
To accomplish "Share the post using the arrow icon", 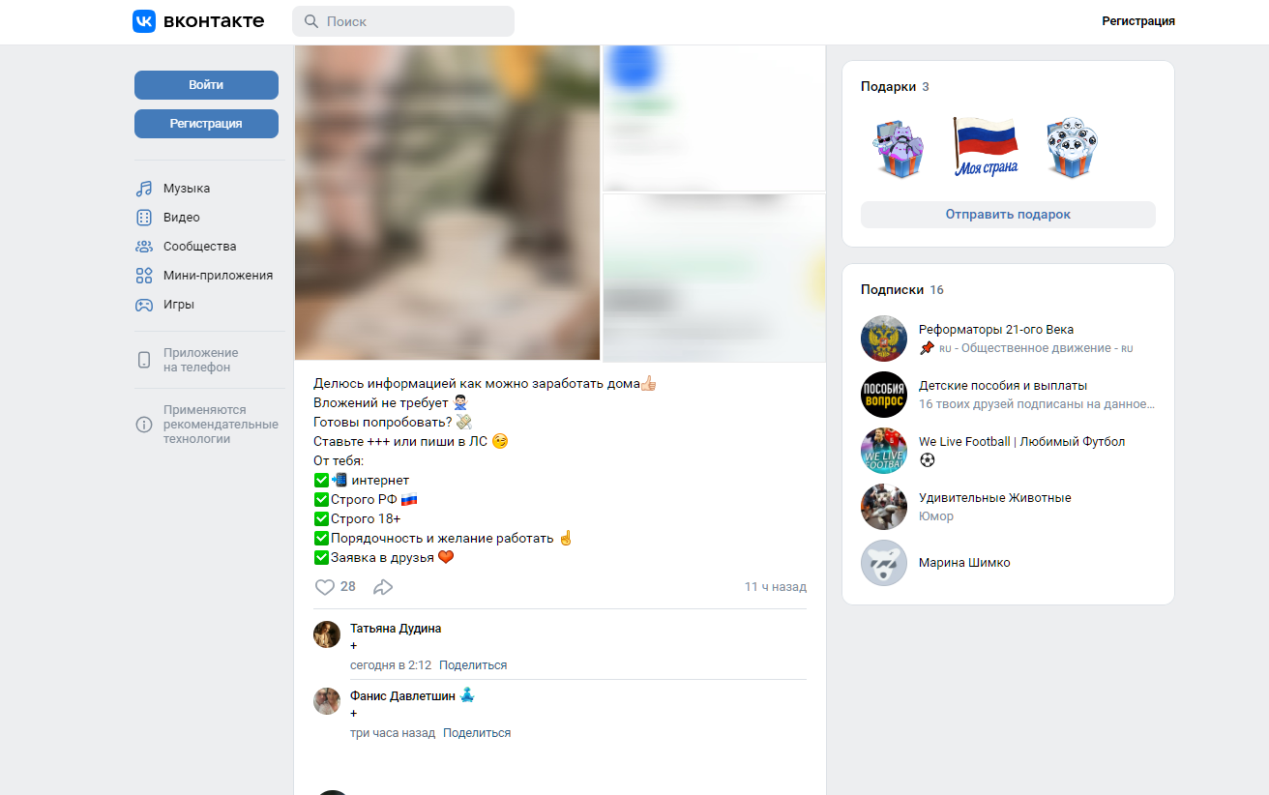I will pyautogui.click(x=383, y=587).
